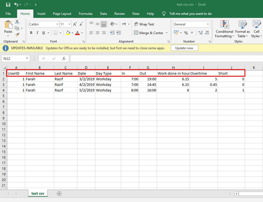Open the Formulas ribbon tab
The height and width of the screenshot is (202, 263).
[x=85, y=14]
